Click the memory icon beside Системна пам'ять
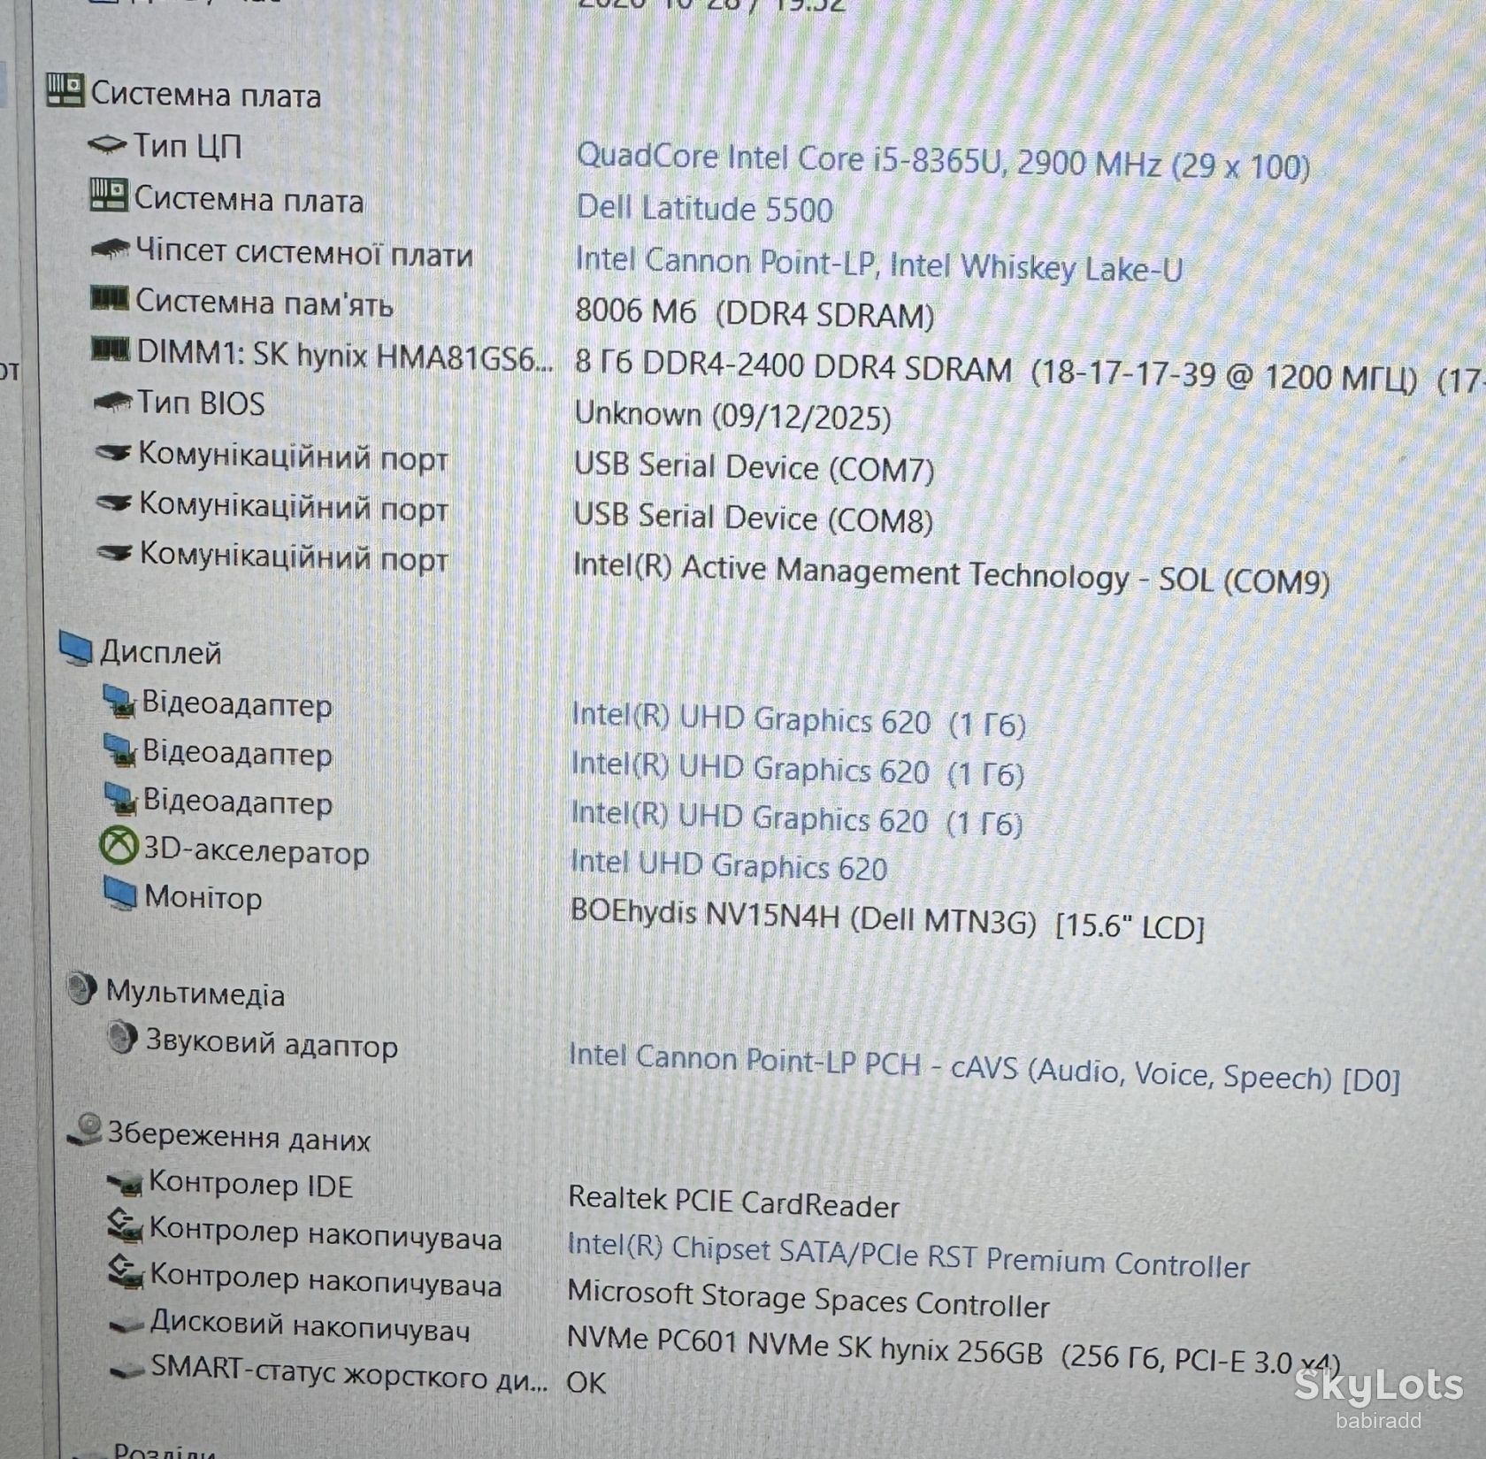1486x1459 pixels. [110, 299]
